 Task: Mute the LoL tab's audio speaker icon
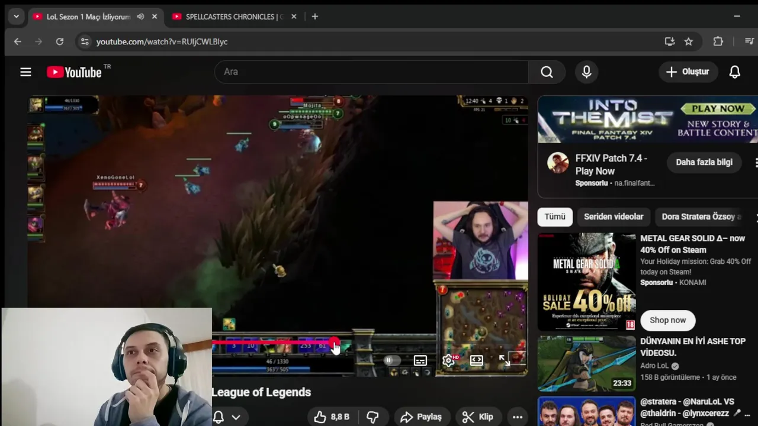(140, 17)
